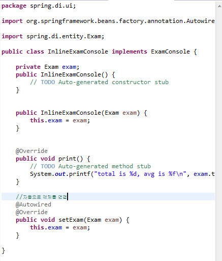Image resolution: width=222 pixels, height=261 pixels.
Task: Click the @Autowired annotation
Action: [34, 204]
